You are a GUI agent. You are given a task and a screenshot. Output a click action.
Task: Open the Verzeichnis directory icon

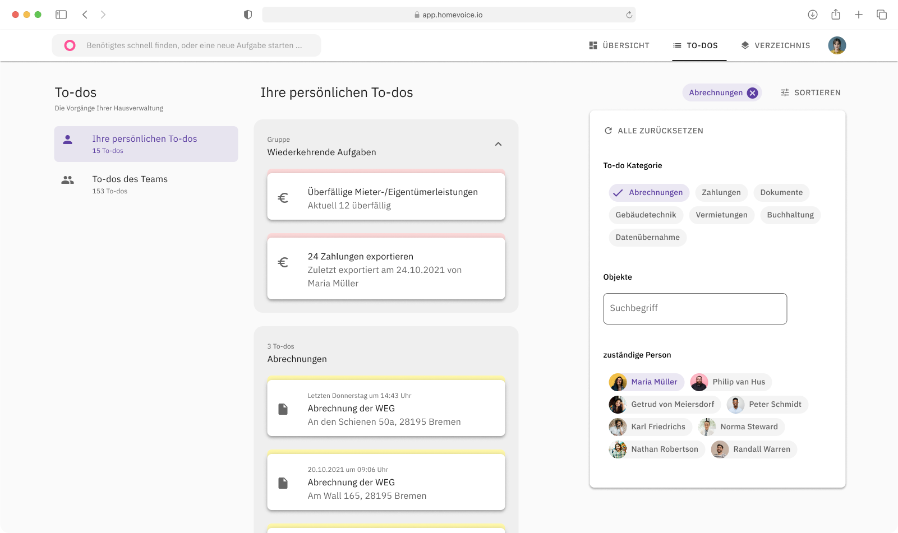point(745,45)
